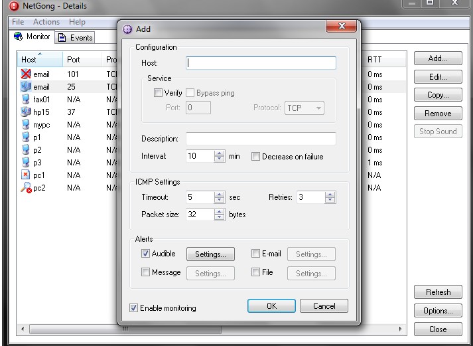
Task: Enable the Verify service checkbox
Action: click(x=158, y=93)
